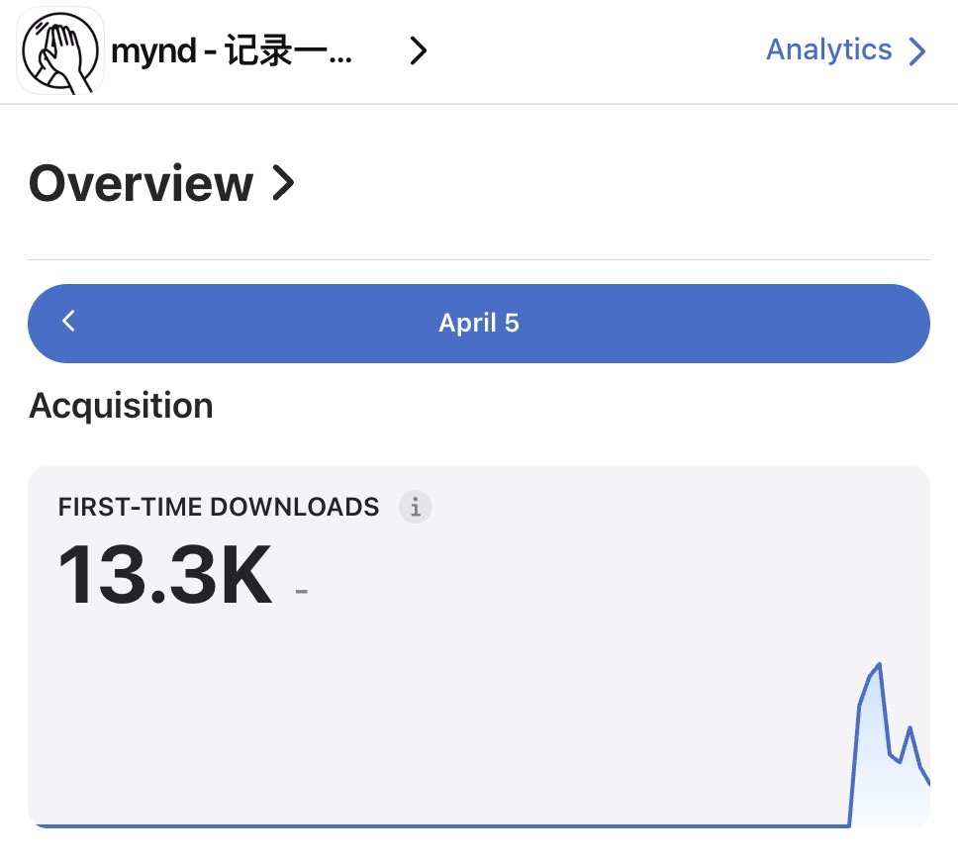Select the April 5 date label

pyautogui.click(x=479, y=323)
